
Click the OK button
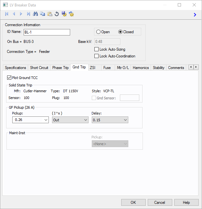(x=133, y=203)
